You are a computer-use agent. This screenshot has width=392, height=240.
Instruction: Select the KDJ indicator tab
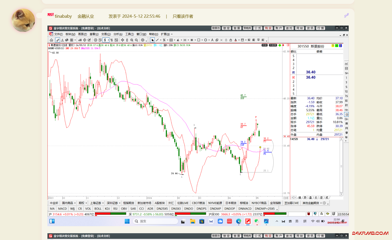tap(107, 209)
